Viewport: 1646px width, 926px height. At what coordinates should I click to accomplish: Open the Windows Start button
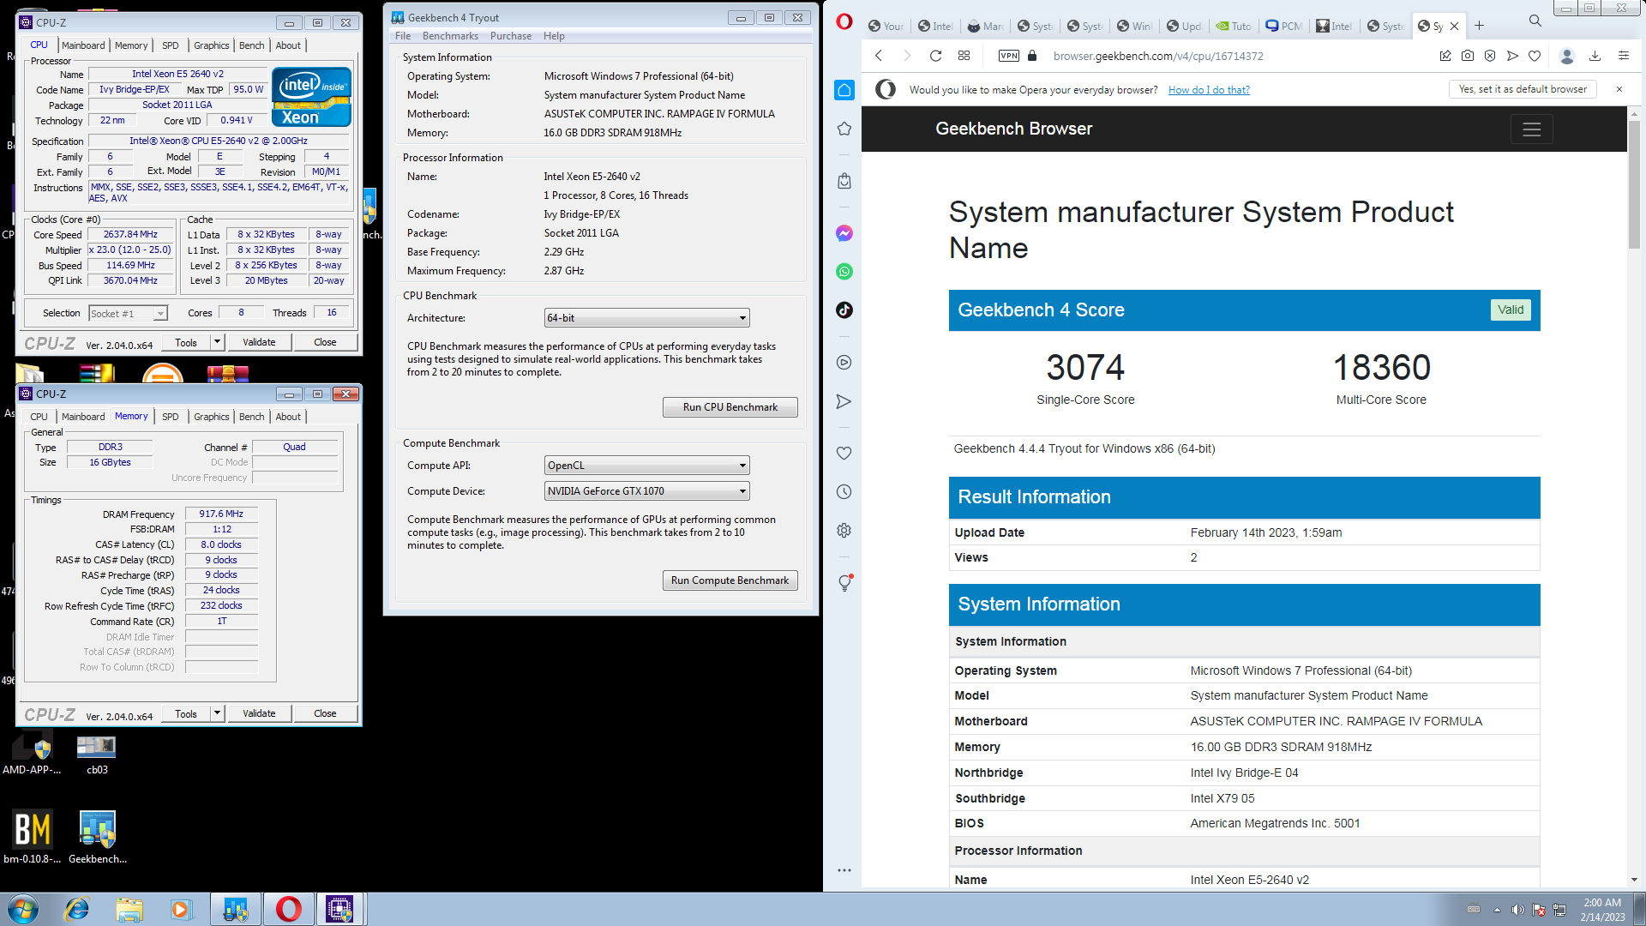[23, 909]
